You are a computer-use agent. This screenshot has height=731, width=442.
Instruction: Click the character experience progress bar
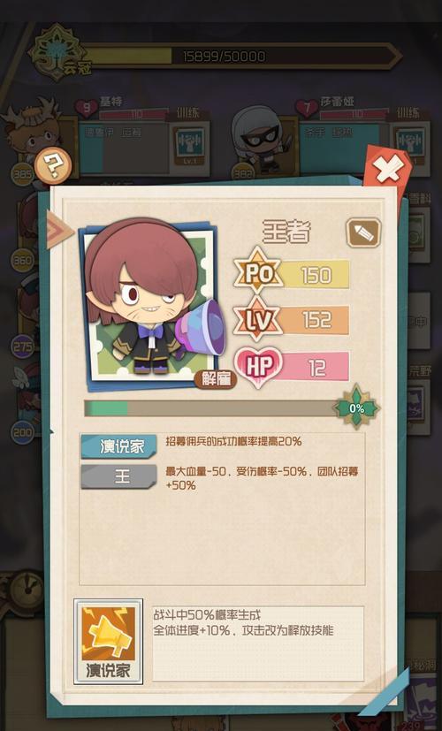point(210,407)
